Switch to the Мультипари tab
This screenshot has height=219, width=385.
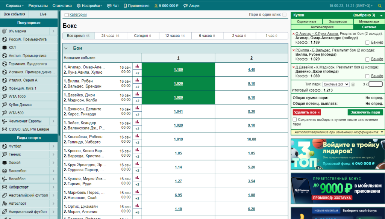pyautogui.click(x=369, y=21)
